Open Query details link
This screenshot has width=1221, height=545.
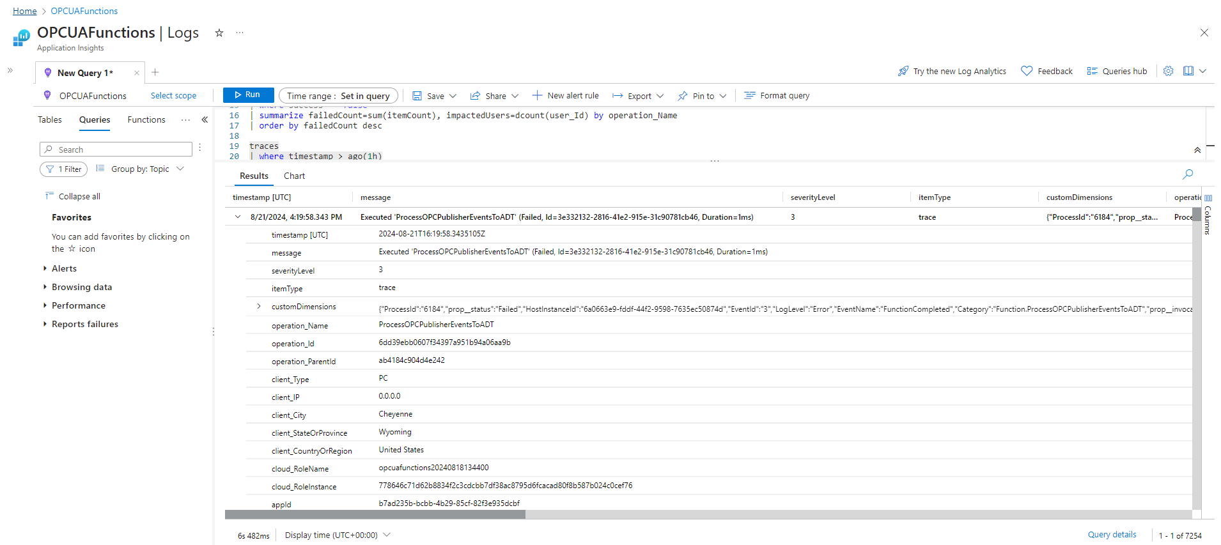pyautogui.click(x=1112, y=535)
